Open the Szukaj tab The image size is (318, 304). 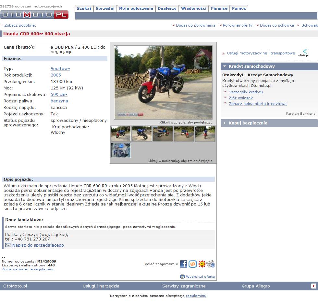[x=84, y=8]
